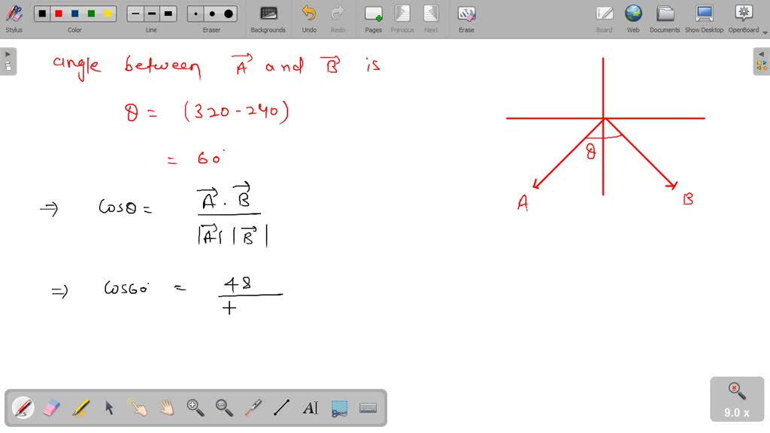Screen dimensions: 770x433
Task: Select the Line drawing tool
Action: [281, 407]
